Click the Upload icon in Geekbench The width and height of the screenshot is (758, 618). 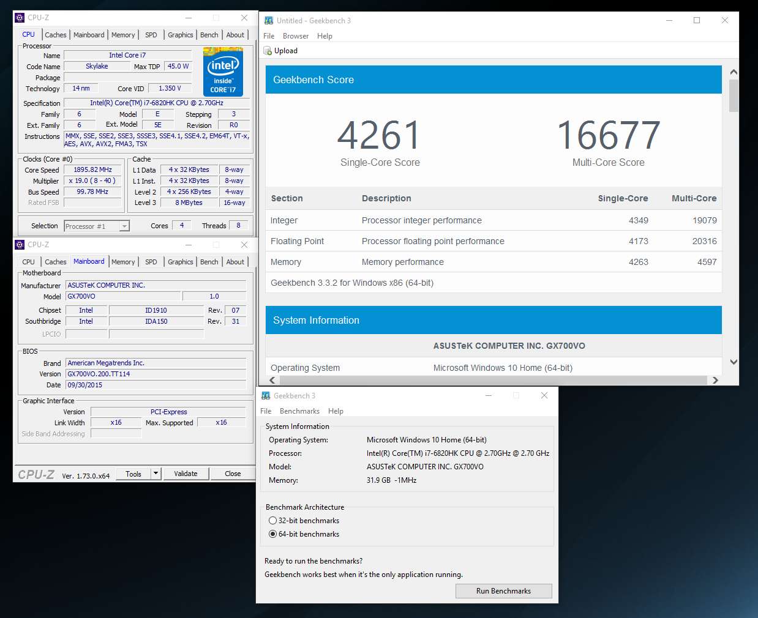(x=267, y=50)
